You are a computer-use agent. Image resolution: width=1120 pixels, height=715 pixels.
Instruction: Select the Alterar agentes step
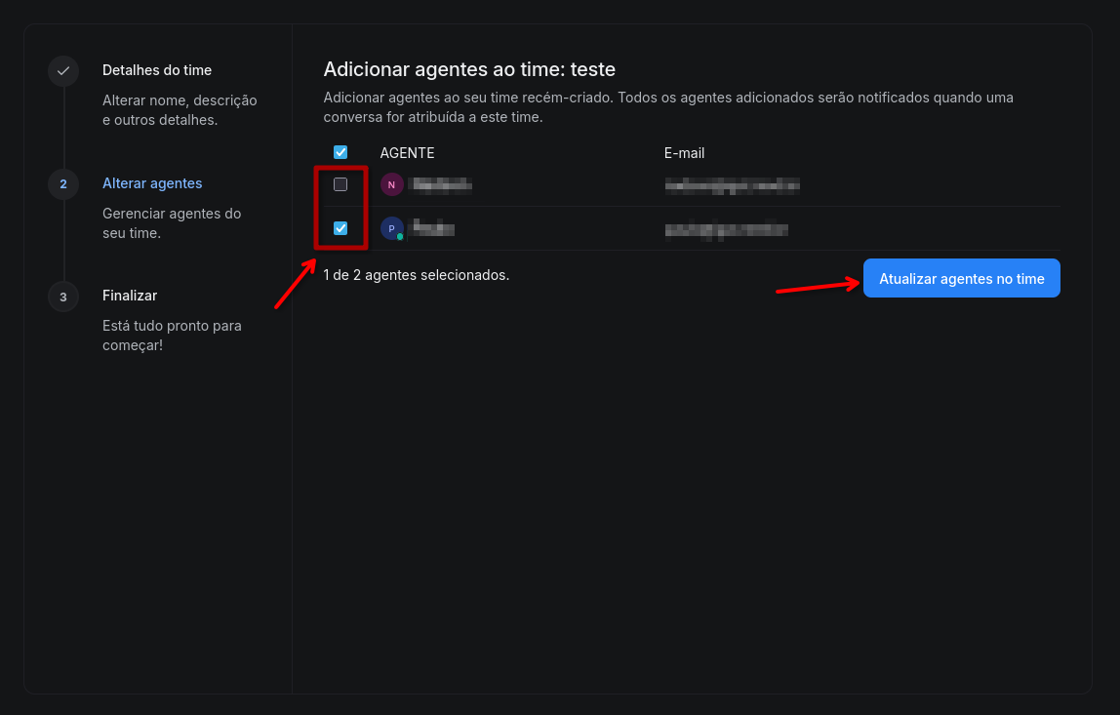pos(152,182)
